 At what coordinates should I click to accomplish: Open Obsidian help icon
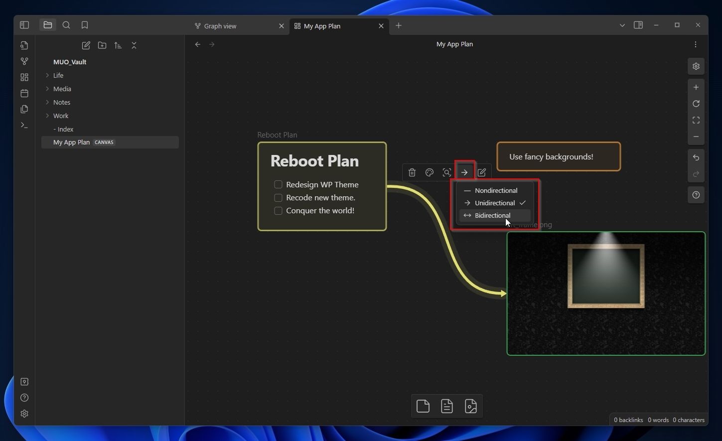pos(24,398)
